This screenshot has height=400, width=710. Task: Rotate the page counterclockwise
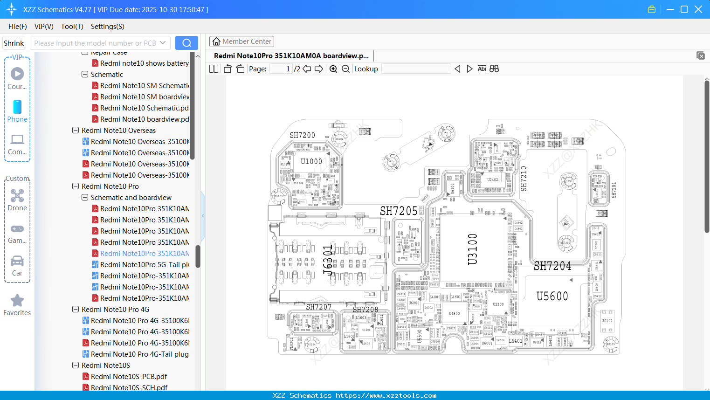(x=227, y=69)
